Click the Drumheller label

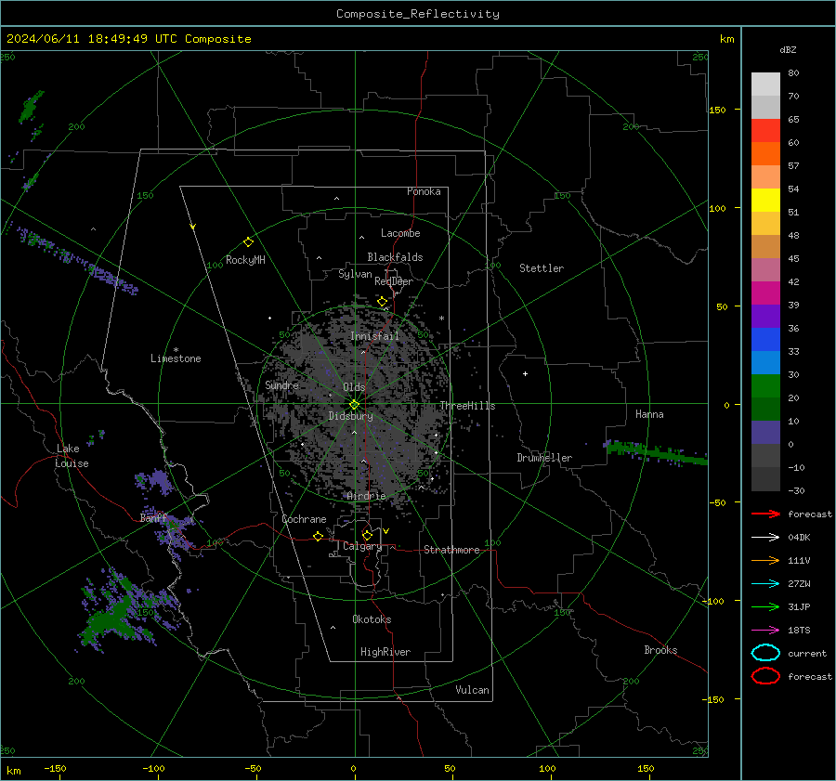coord(544,458)
